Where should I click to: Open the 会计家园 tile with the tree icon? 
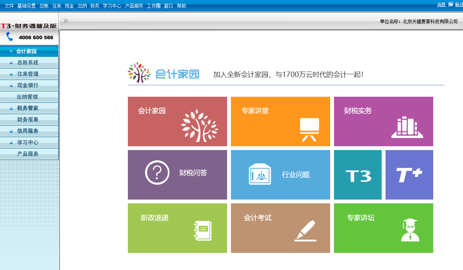(x=177, y=121)
